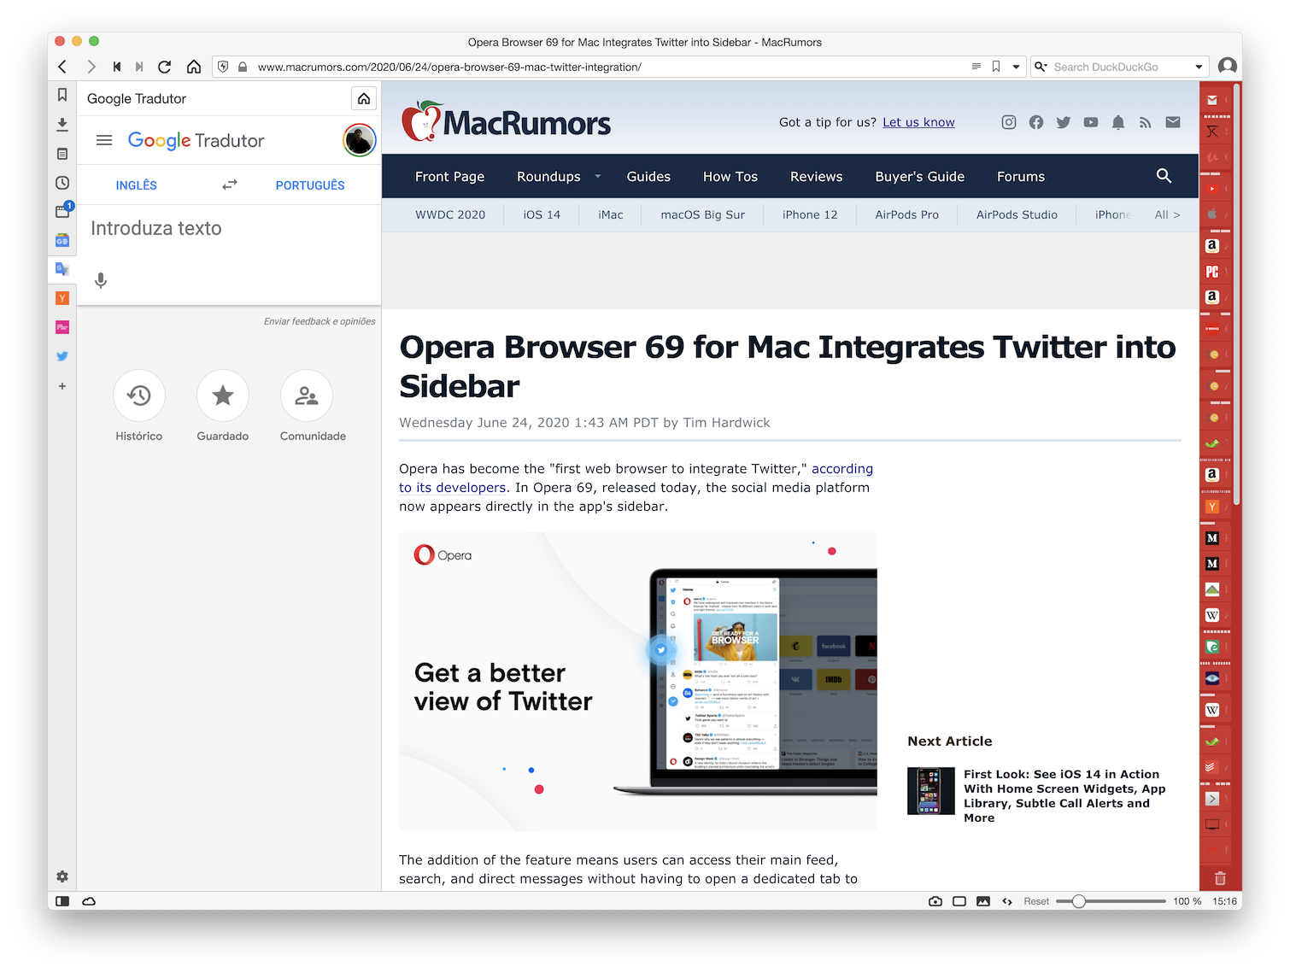Open Guardado saved translations

point(223,406)
